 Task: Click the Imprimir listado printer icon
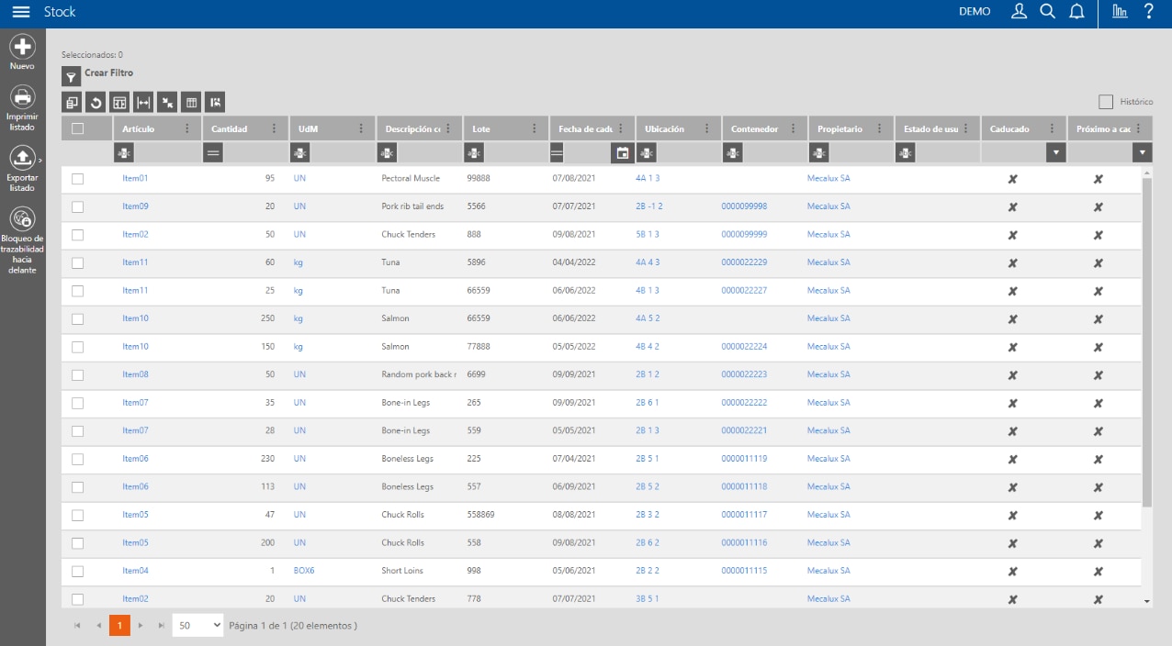point(22,96)
